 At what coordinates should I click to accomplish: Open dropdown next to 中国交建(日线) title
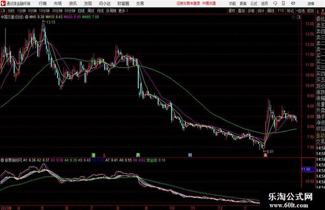pos(26,17)
